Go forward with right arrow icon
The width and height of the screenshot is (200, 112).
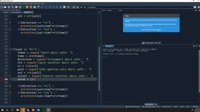click(85, 7)
